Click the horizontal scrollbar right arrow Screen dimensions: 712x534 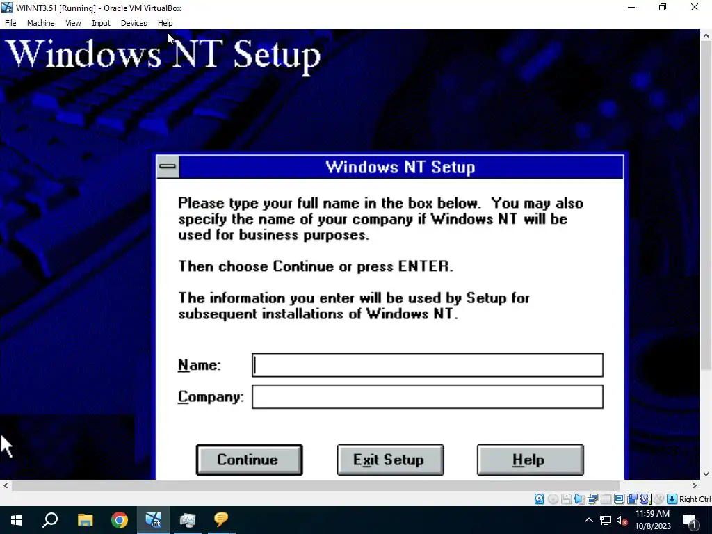click(695, 486)
